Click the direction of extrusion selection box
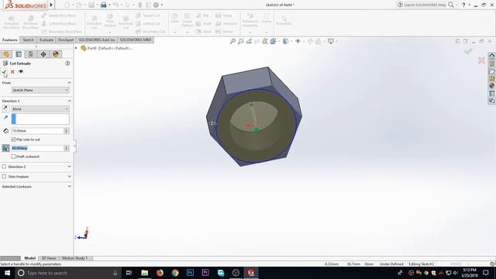This screenshot has height=279, width=496. pos(40,119)
